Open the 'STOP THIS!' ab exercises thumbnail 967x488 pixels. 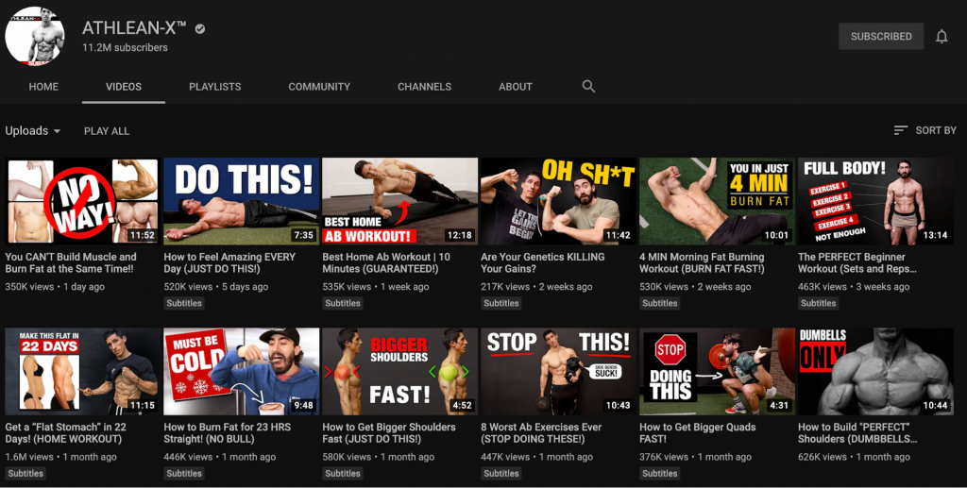(558, 372)
